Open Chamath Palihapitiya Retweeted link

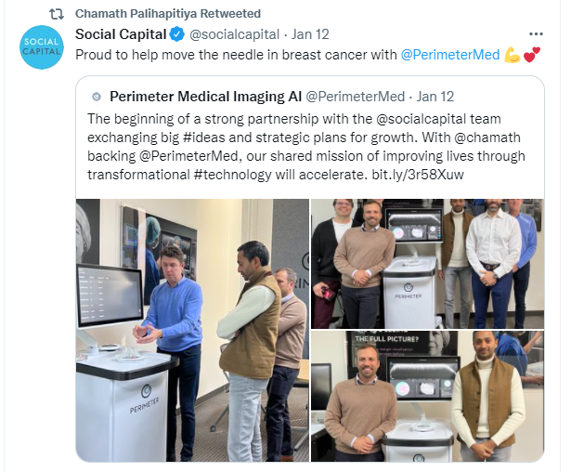point(168,14)
